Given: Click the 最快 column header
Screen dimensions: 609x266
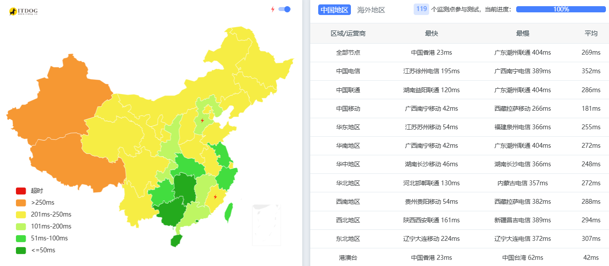Looking at the screenshot, I should 431,34.
